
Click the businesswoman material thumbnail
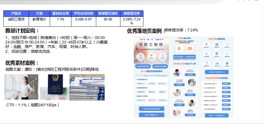coord(21,87)
